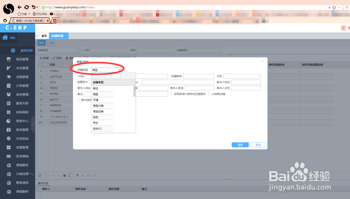The width and height of the screenshot is (350, 199).
Task: Check the 操作退换 checkbox in the dialog
Action: (78, 100)
